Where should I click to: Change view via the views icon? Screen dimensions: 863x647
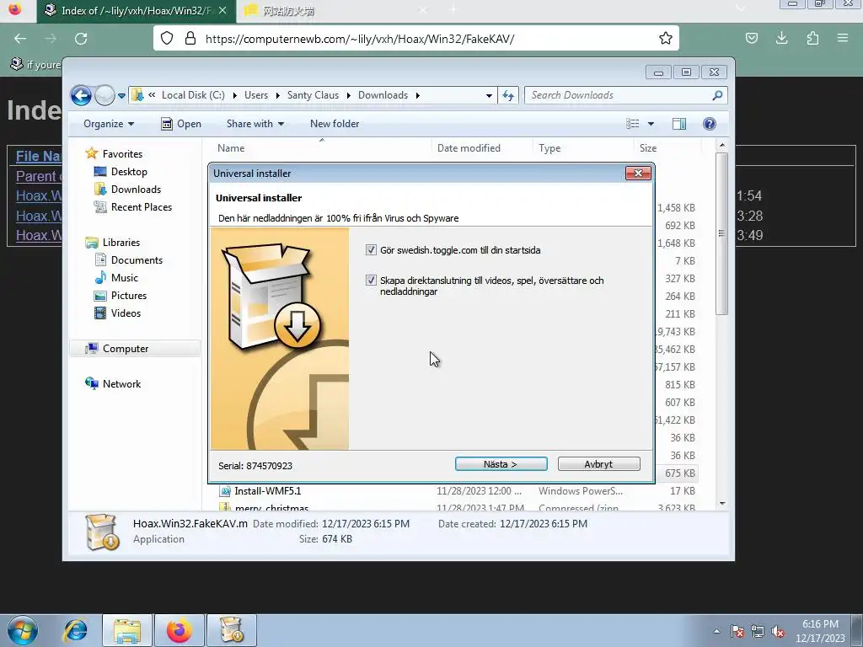pos(632,124)
